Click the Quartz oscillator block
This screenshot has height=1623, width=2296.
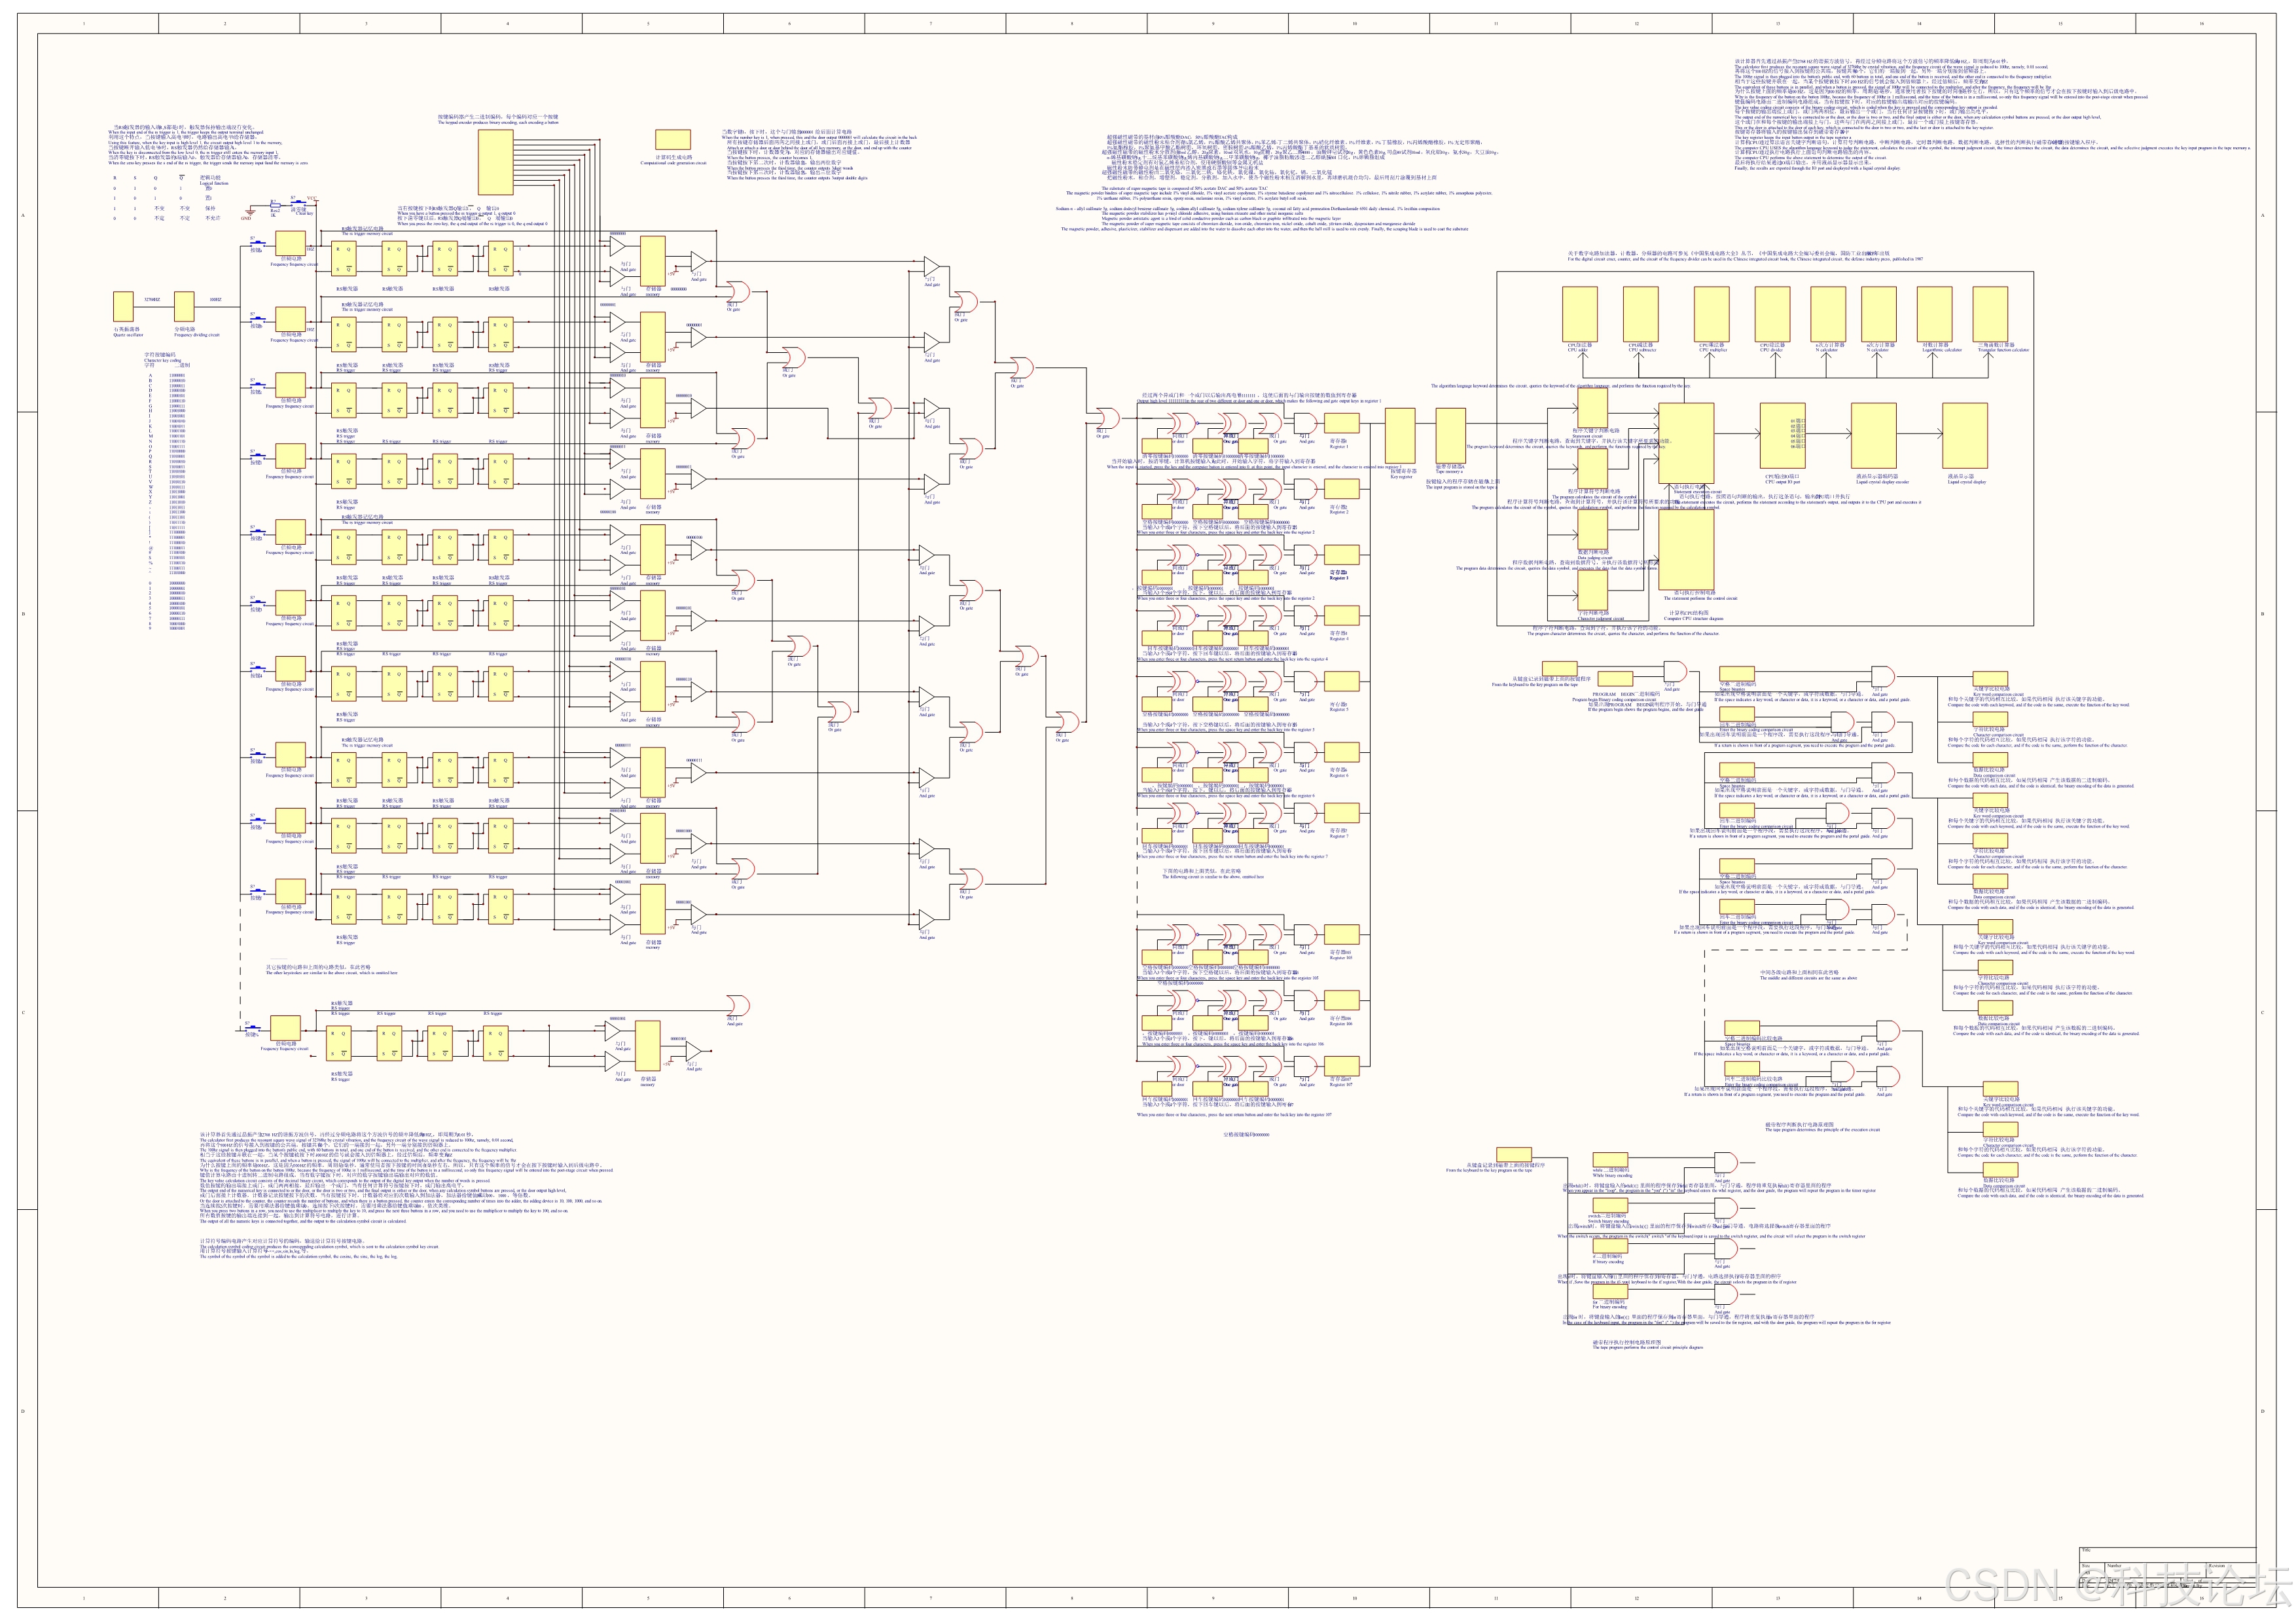(x=123, y=307)
